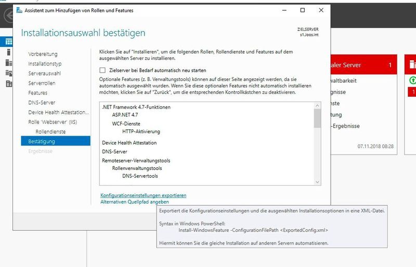416x267 pixels.
Task: Go to the Features step
Action: click(37, 93)
